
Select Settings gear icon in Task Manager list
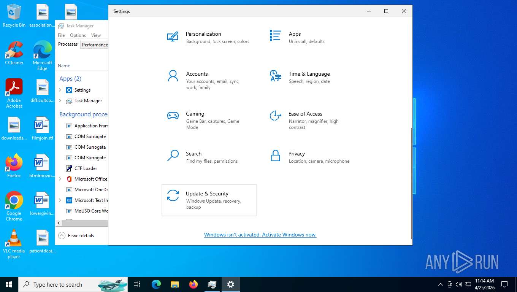tap(69, 90)
